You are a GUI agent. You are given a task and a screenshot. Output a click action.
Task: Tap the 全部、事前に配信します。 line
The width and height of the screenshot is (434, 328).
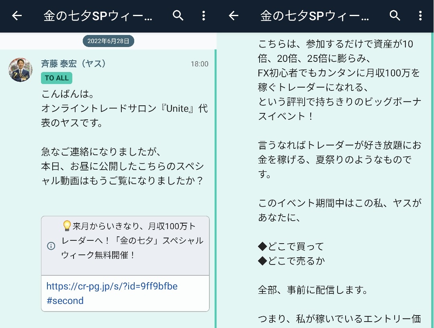tap(313, 290)
